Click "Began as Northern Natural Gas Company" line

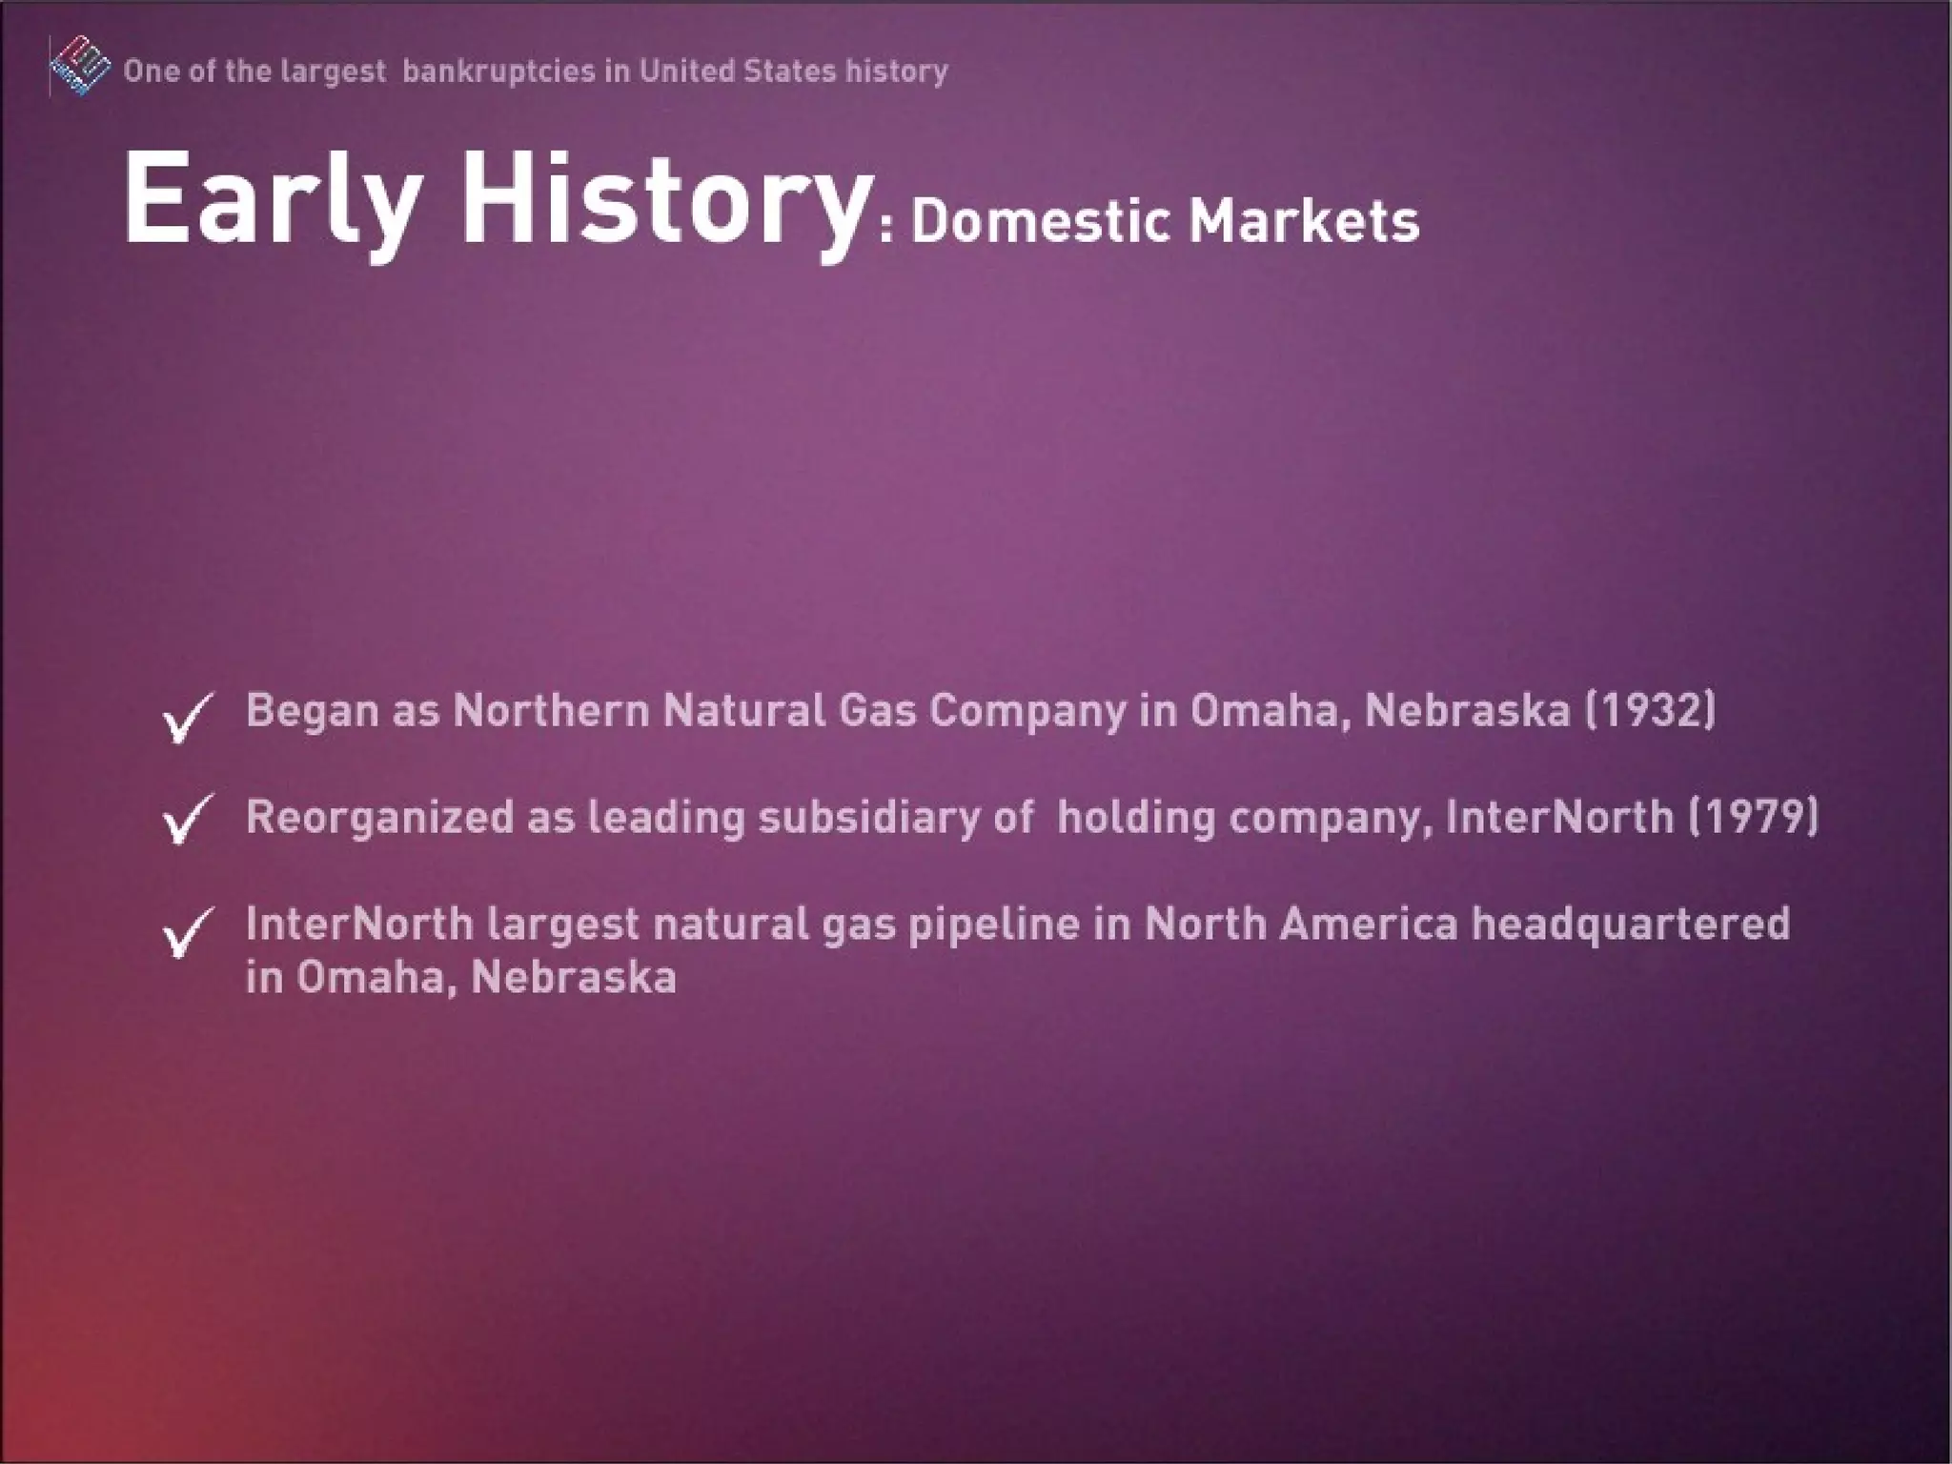point(981,711)
